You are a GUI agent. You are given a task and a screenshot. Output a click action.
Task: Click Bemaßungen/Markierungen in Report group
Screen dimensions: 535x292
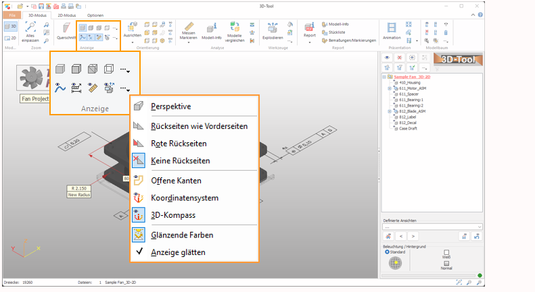[349, 40]
